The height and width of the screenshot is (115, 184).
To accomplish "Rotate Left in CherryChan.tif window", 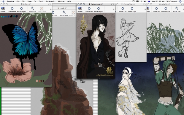I will (x=123, y=9).
